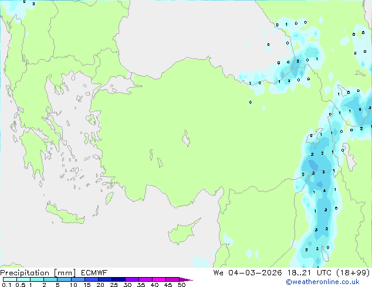
Task: Click the '0.1' legend scale value
Action: coord(6,285)
